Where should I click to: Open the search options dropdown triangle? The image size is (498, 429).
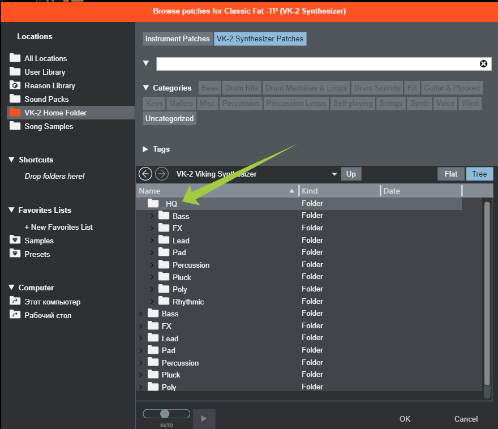[x=146, y=63]
